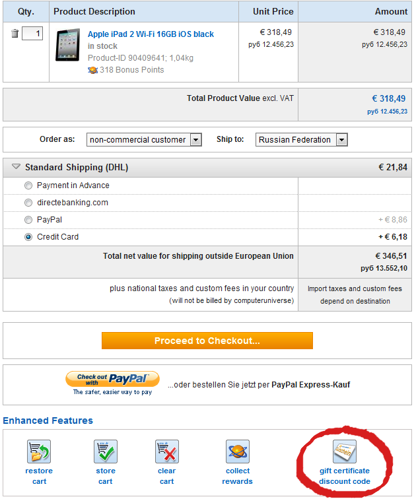Select the Credit Card radio button
Screen dimensions: 416x503
pyautogui.click(x=28, y=237)
